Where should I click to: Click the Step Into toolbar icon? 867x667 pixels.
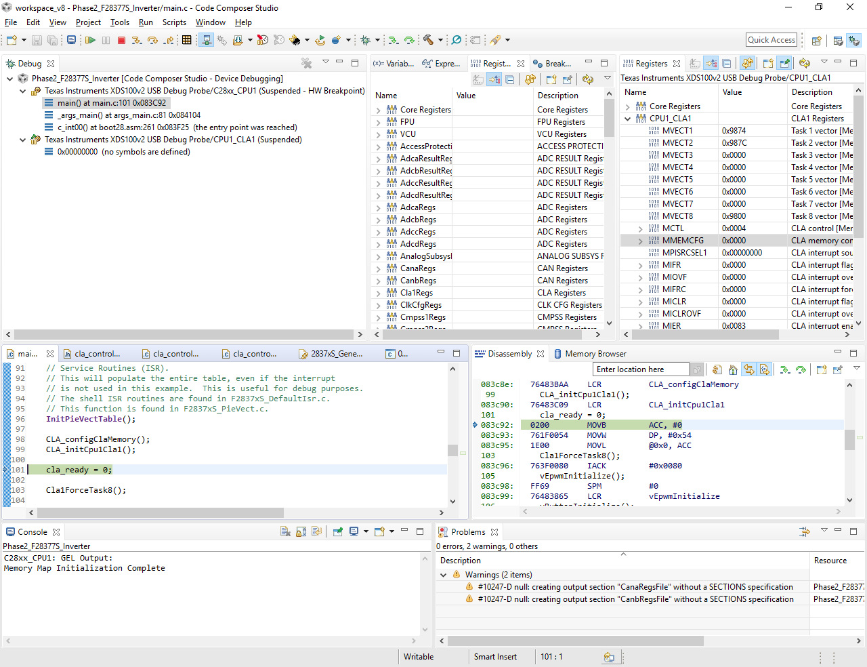click(137, 41)
